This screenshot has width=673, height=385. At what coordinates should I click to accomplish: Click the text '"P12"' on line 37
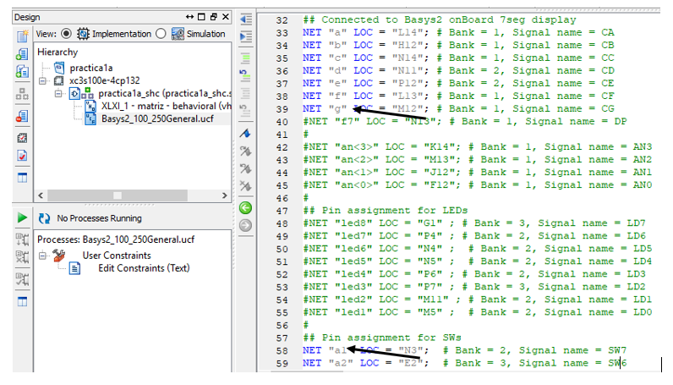(408, 84)
